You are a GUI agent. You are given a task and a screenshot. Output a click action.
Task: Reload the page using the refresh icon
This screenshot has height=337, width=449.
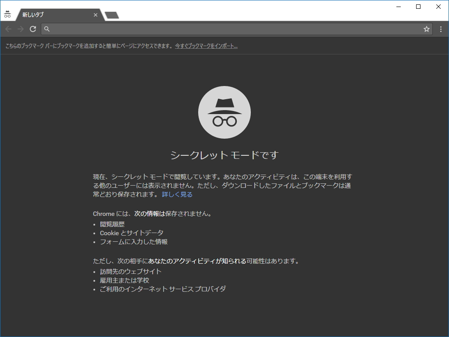pos(32,29)
